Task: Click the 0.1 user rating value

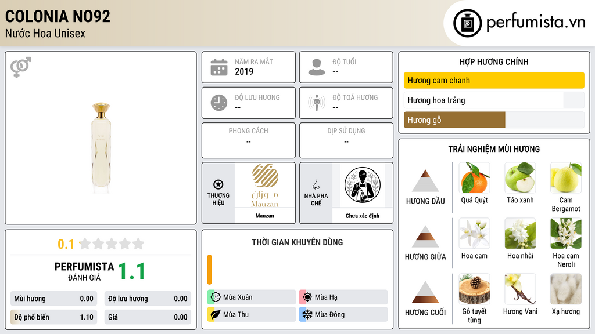Action: point(66,244)
